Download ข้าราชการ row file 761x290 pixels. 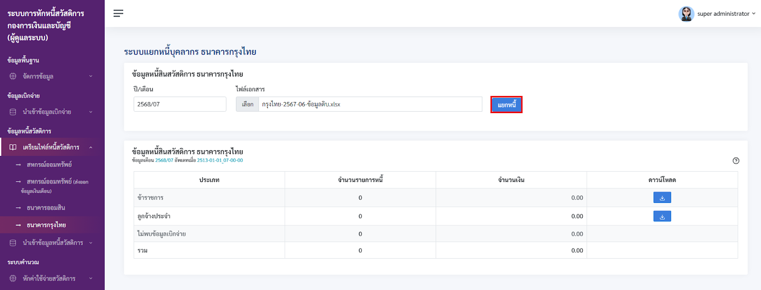662,197
